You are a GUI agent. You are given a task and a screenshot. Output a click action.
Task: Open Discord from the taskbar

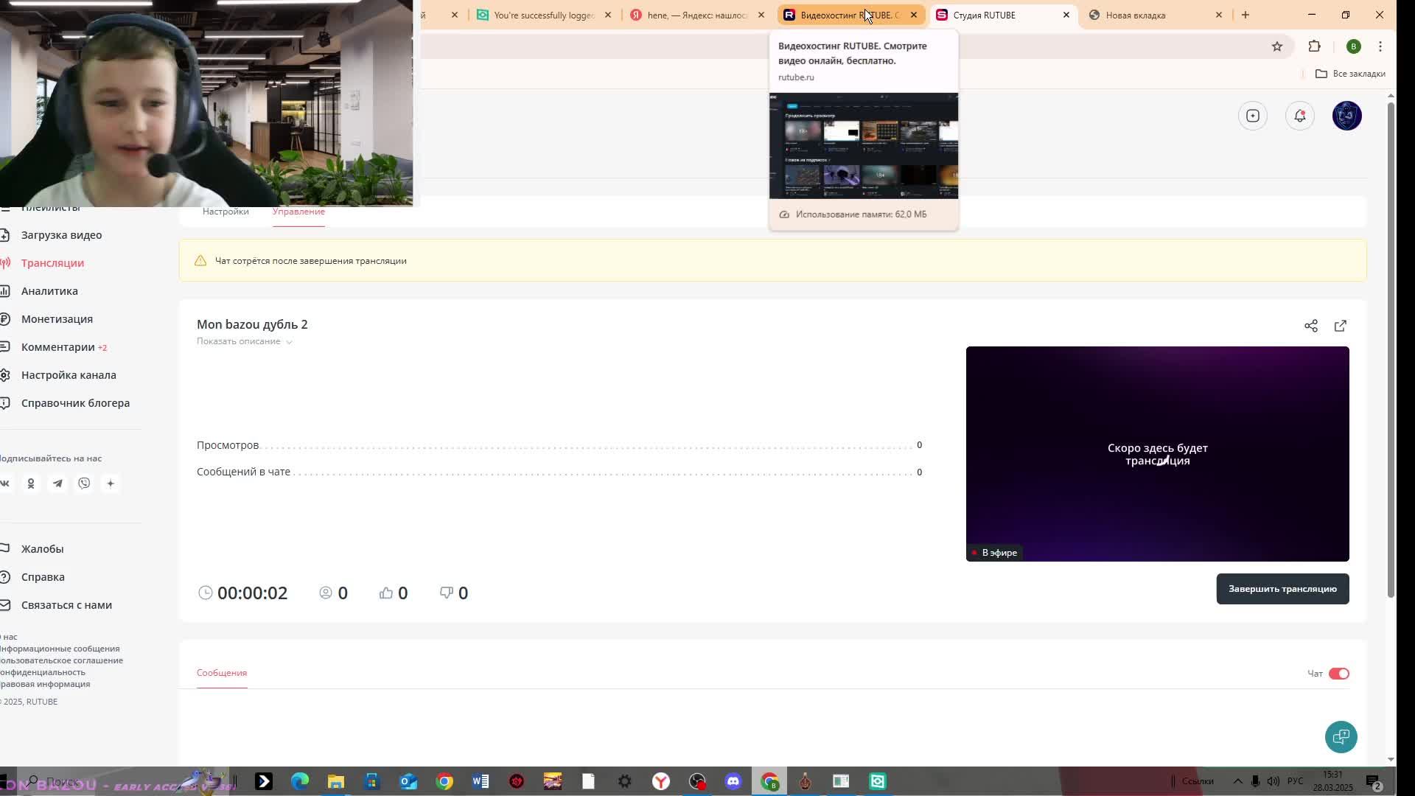[x=733, y=781]
